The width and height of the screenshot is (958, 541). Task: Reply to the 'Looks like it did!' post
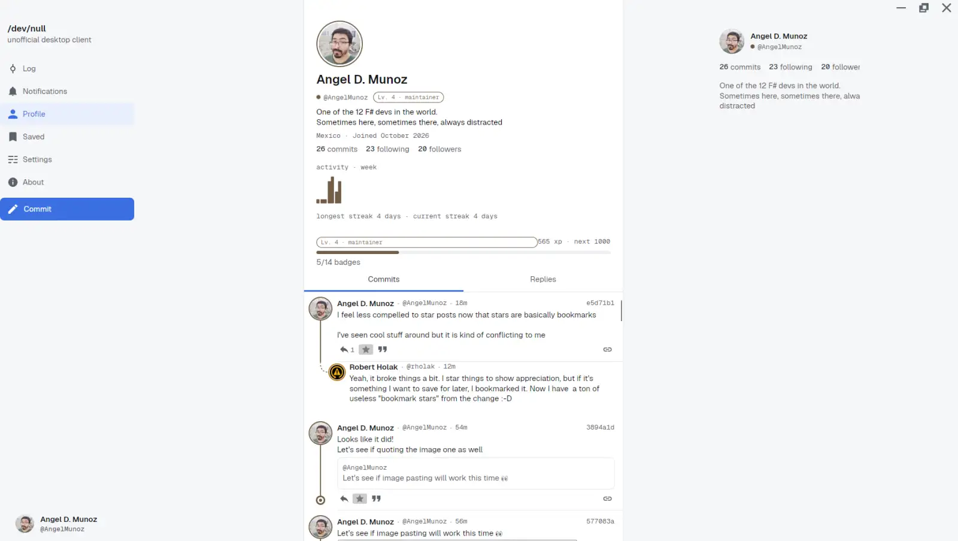click(x=344, y=498)
